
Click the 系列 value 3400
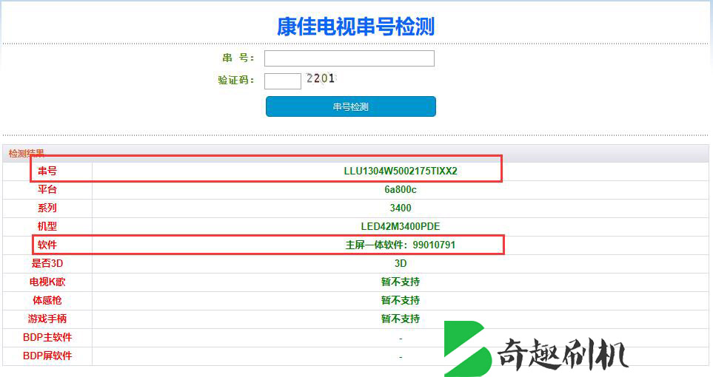400,208
